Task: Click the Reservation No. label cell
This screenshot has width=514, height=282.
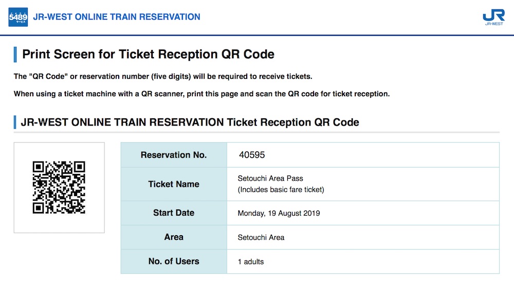Action: click(174, 155)
